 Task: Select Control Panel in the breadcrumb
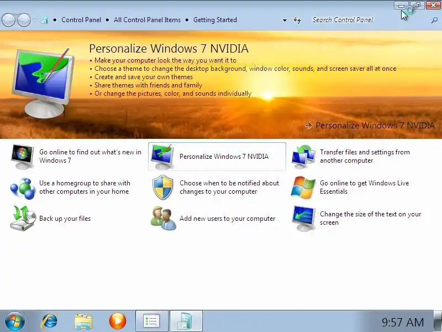[81, 20]
